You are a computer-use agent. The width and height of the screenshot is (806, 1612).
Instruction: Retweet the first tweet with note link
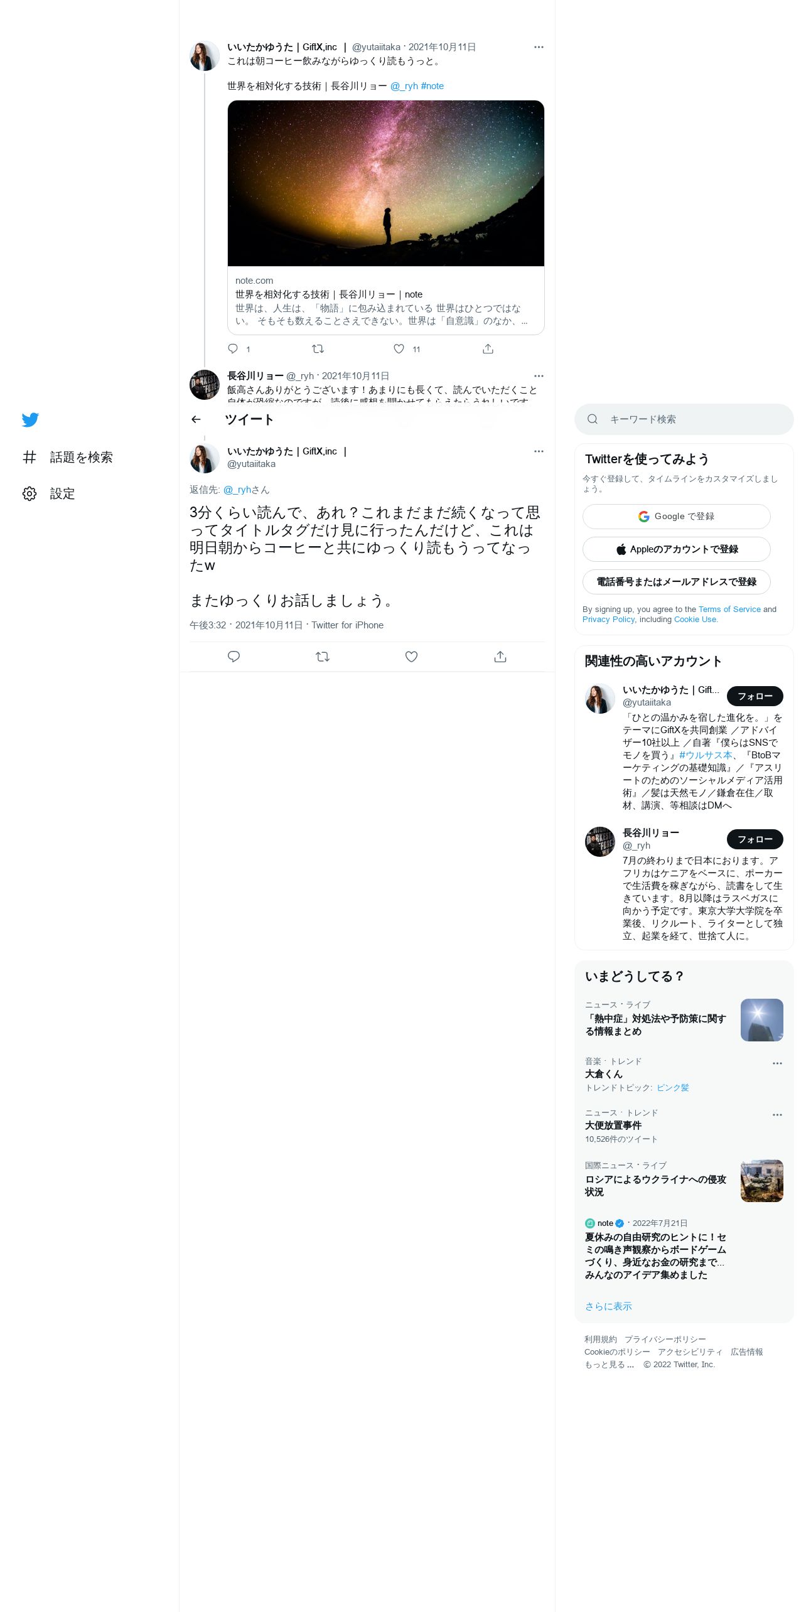[x=318, y=348]
